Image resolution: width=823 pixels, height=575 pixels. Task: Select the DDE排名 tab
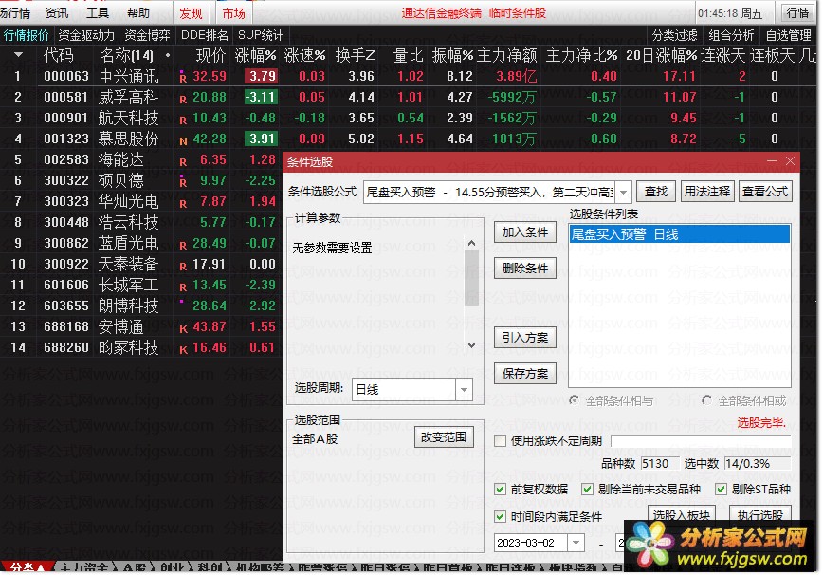(204, 35)
